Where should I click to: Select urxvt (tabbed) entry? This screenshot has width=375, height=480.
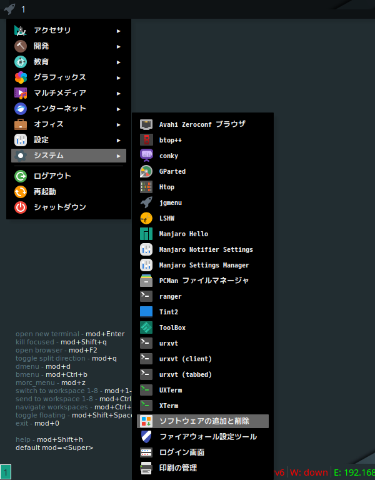202,374
